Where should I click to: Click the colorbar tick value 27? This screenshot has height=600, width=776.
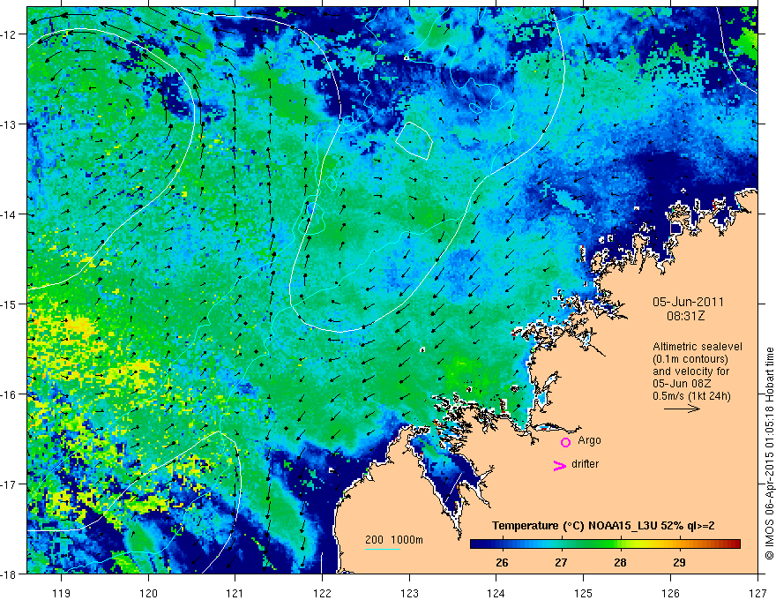[561, 563]
